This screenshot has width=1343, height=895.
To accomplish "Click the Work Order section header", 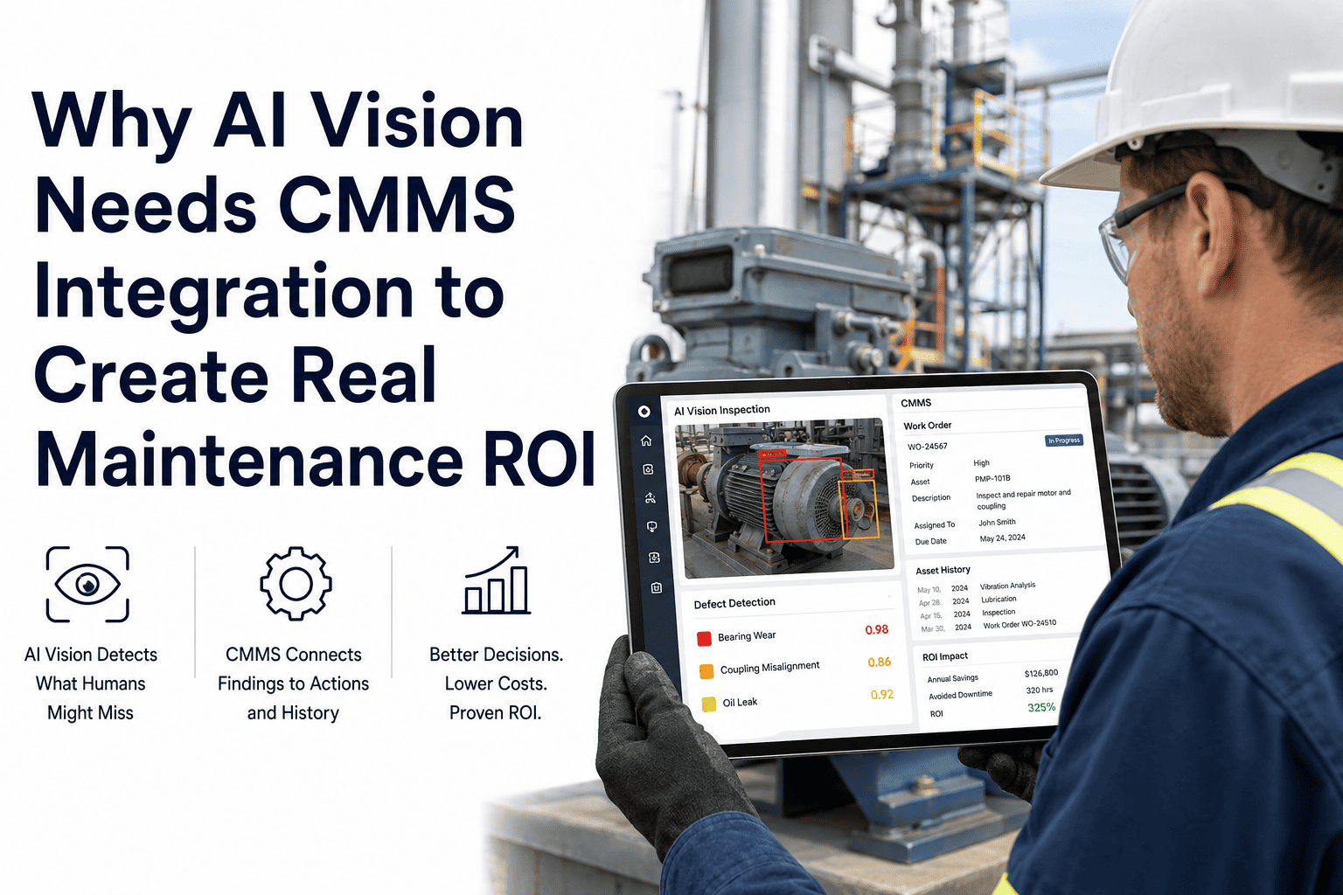I will (x=928, y=426).
